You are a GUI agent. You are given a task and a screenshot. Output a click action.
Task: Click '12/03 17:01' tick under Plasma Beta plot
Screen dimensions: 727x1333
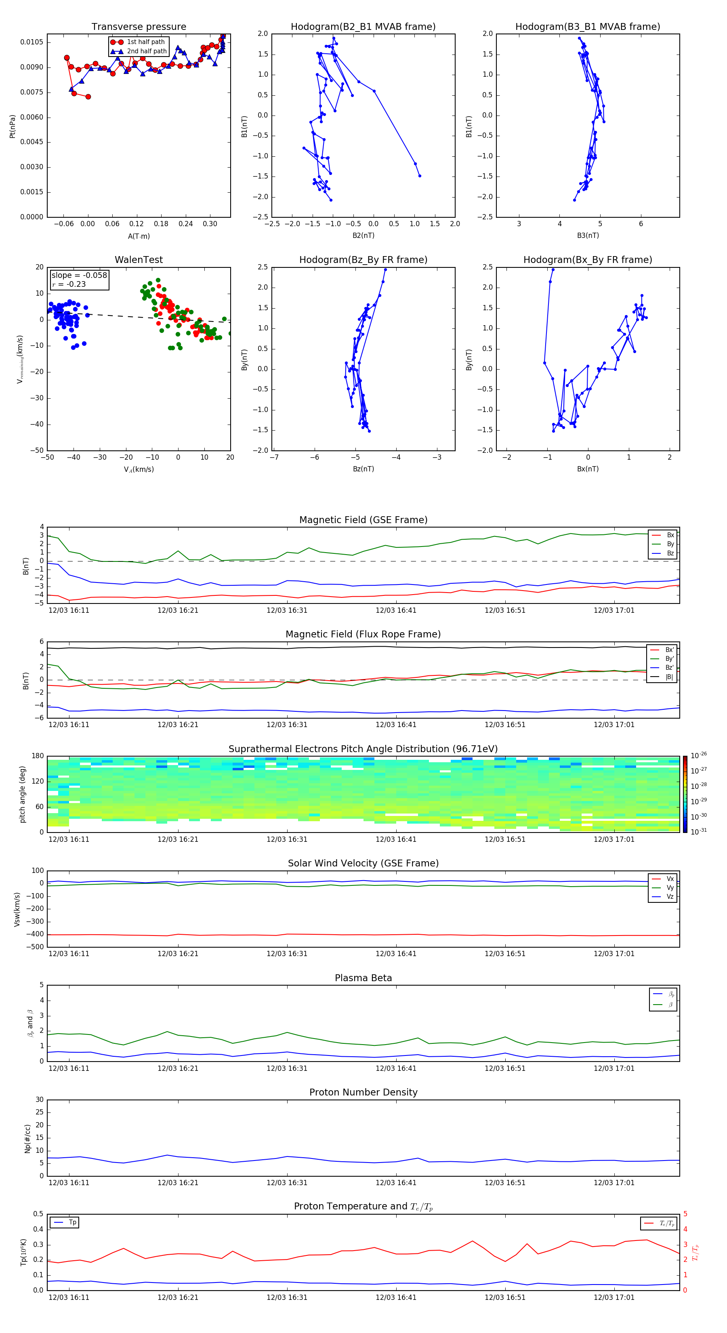614,1068
